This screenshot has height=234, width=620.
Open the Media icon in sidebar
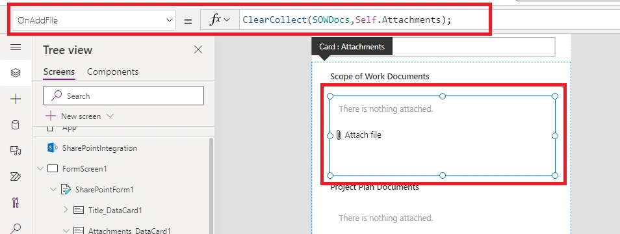pyautogui.click(x=16, y=151)
